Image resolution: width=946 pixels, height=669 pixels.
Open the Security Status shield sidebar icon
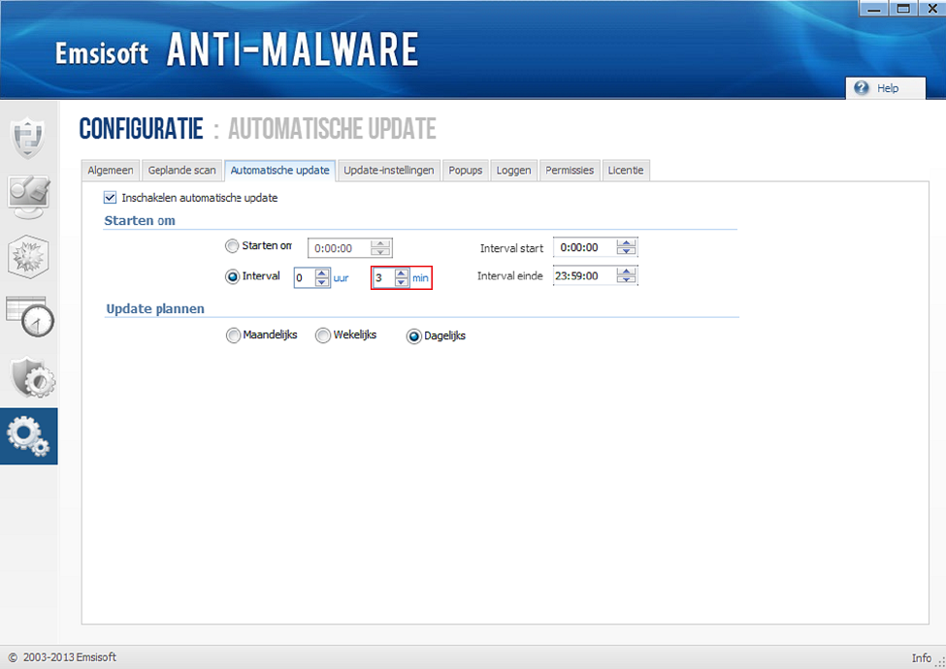(x=28, y=137)
